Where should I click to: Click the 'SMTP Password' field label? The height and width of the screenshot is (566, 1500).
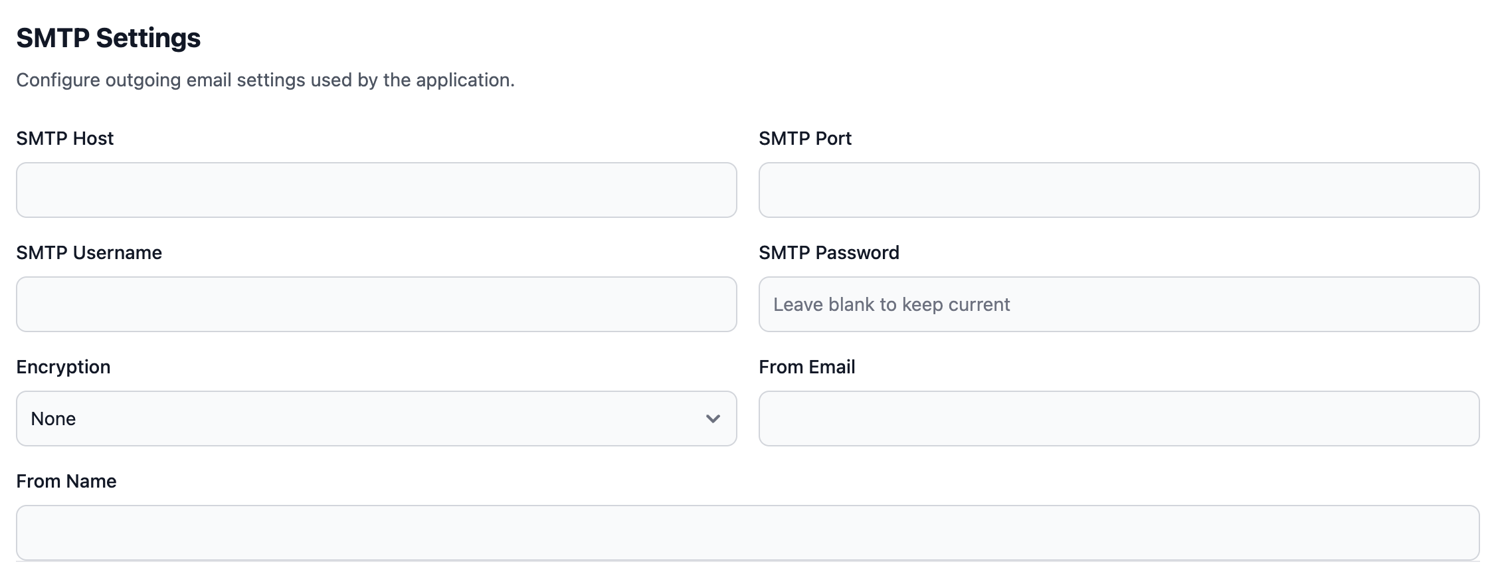[x=829, y=252]
